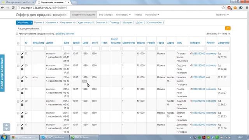Select the Принят status filter
This screenshot has height=140, width=249.
pyautogui.click(x=39, y=23)
